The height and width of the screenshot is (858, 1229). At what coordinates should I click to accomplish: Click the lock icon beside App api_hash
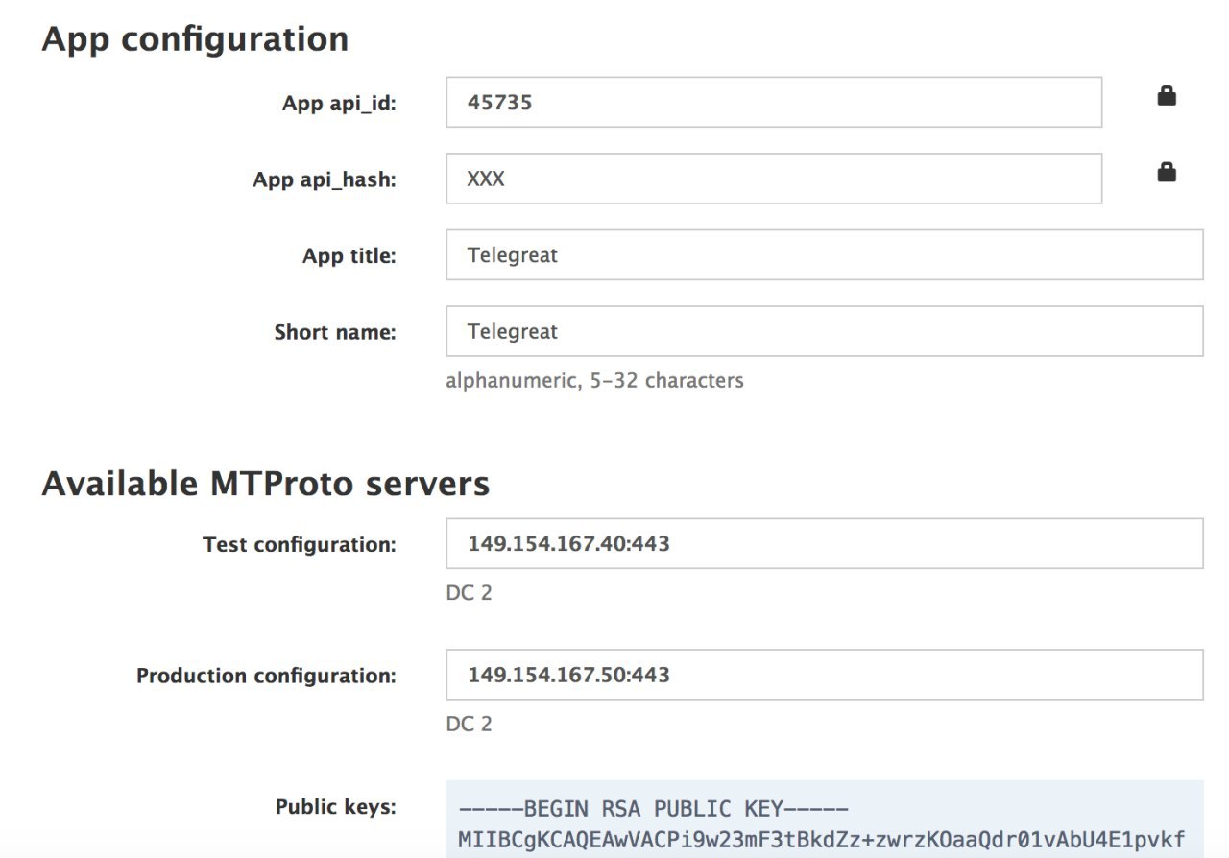pyautogui.click(x=1167, y=173)
